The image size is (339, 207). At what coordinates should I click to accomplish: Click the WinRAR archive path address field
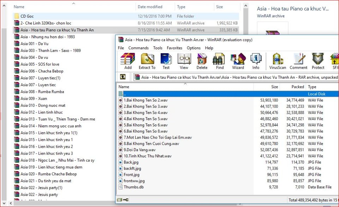point(236,77)
